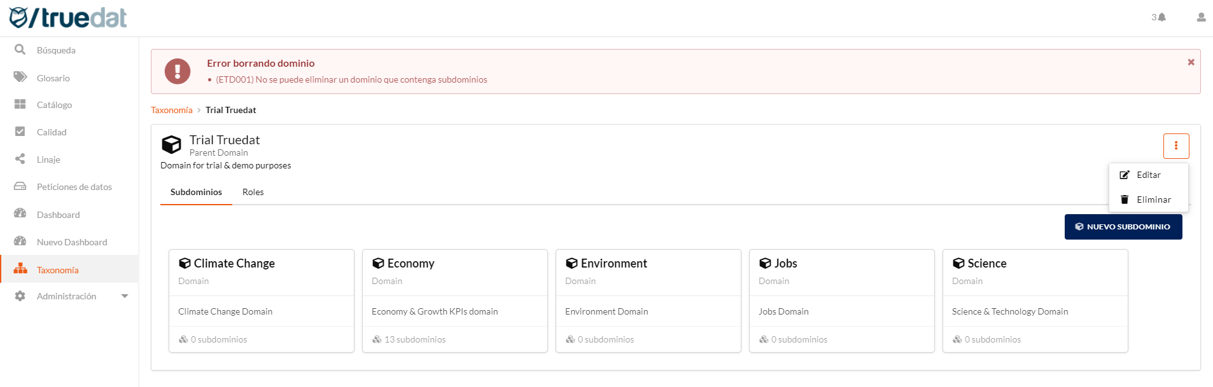Click "Domain for trial & demo purposes" description

226,165
